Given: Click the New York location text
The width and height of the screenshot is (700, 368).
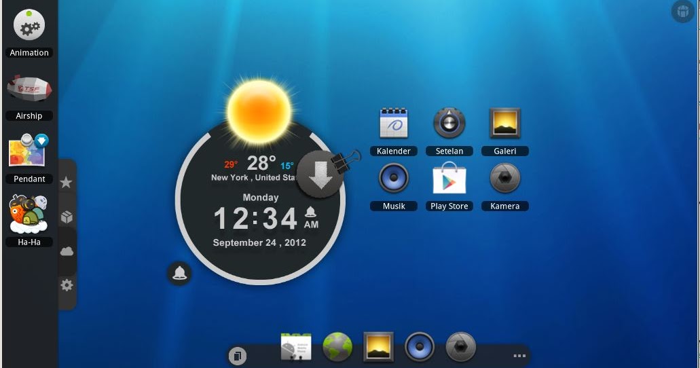Looking at the screenshot, I should coord(253,177).
